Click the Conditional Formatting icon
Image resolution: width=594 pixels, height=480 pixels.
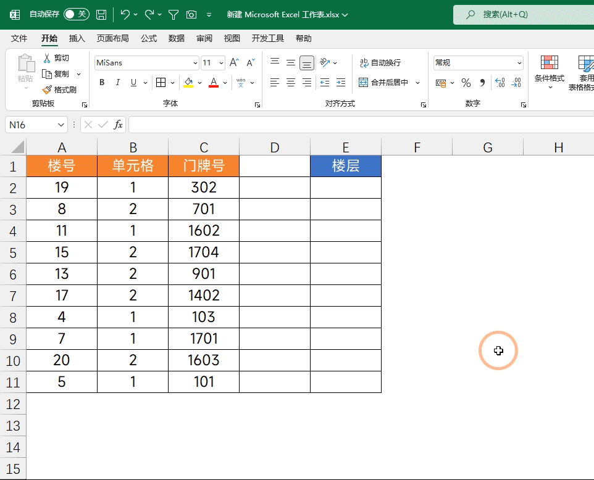click(550, 62)
